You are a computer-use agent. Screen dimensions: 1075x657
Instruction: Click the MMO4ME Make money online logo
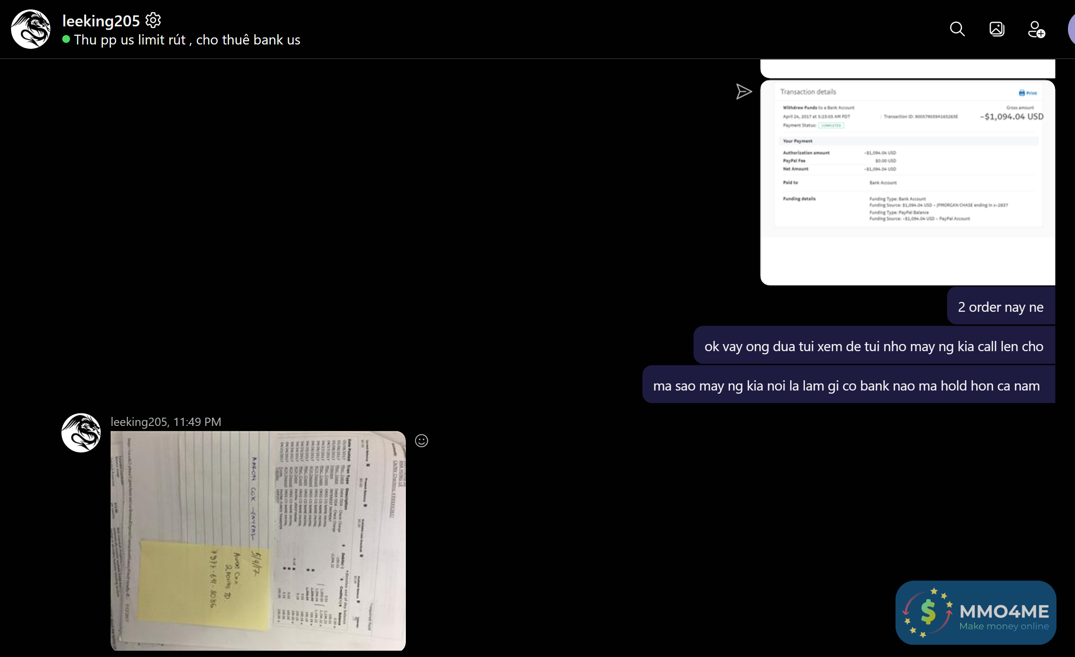pyautogui.click(x=975, y=613)
